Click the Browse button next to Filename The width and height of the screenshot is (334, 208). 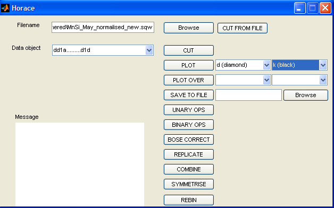point(188,28)
